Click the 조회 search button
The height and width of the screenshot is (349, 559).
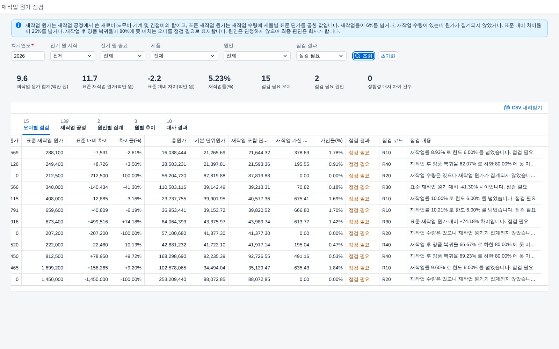[x=364, y=56]
